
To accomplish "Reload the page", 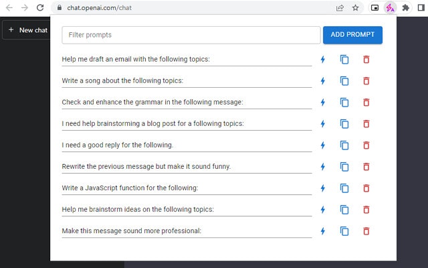I will click(x=40, y=7).
